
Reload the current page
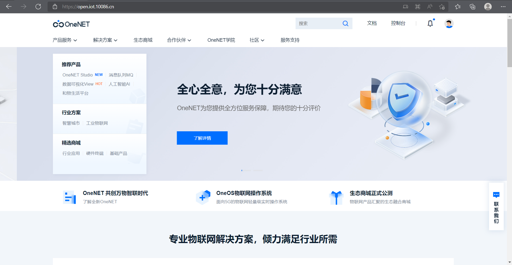tap(38, 7)
